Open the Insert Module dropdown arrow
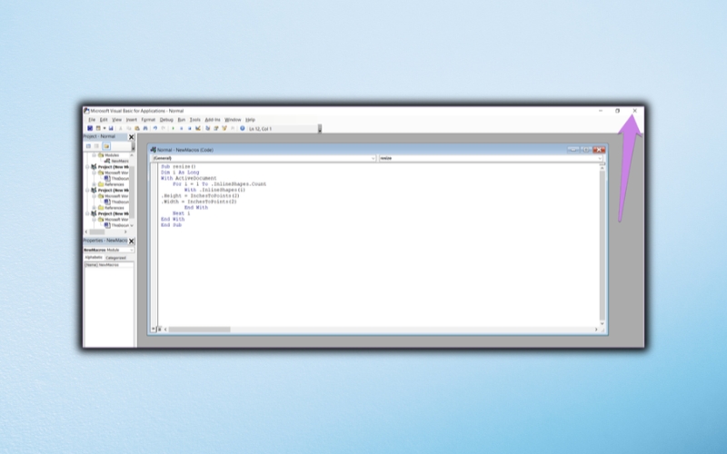This screenshot has width=727, height=454. tap(105, 128)
